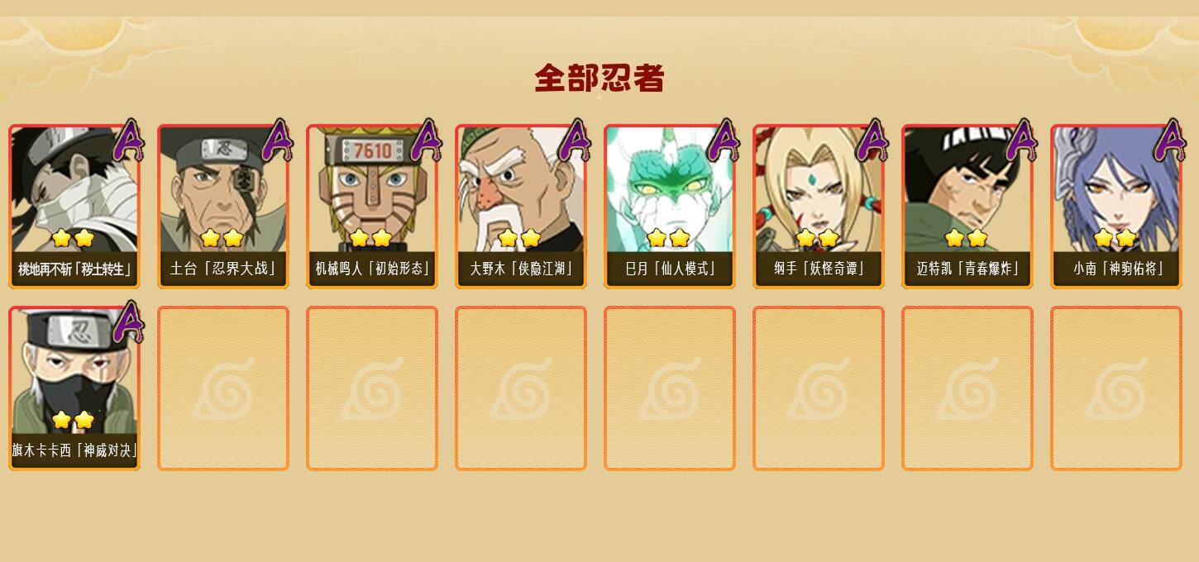Image resolution: width=1199 pixels, height=562 pixels.
Task: Click the empty ninja slot beside 旗木卡卡西
Action: point(223,388)
